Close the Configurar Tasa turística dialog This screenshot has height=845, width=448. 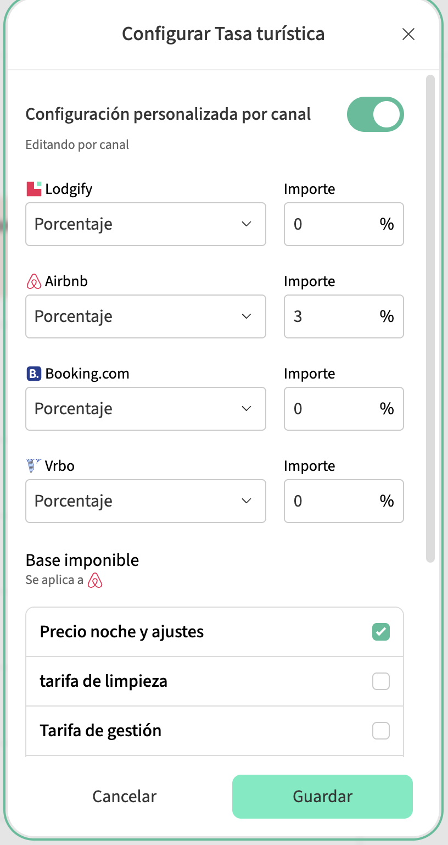408,34
